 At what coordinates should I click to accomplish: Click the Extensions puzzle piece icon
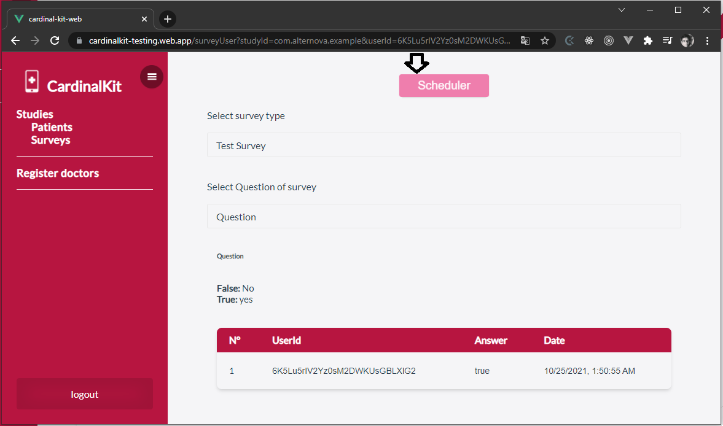[x=647, y=41]
